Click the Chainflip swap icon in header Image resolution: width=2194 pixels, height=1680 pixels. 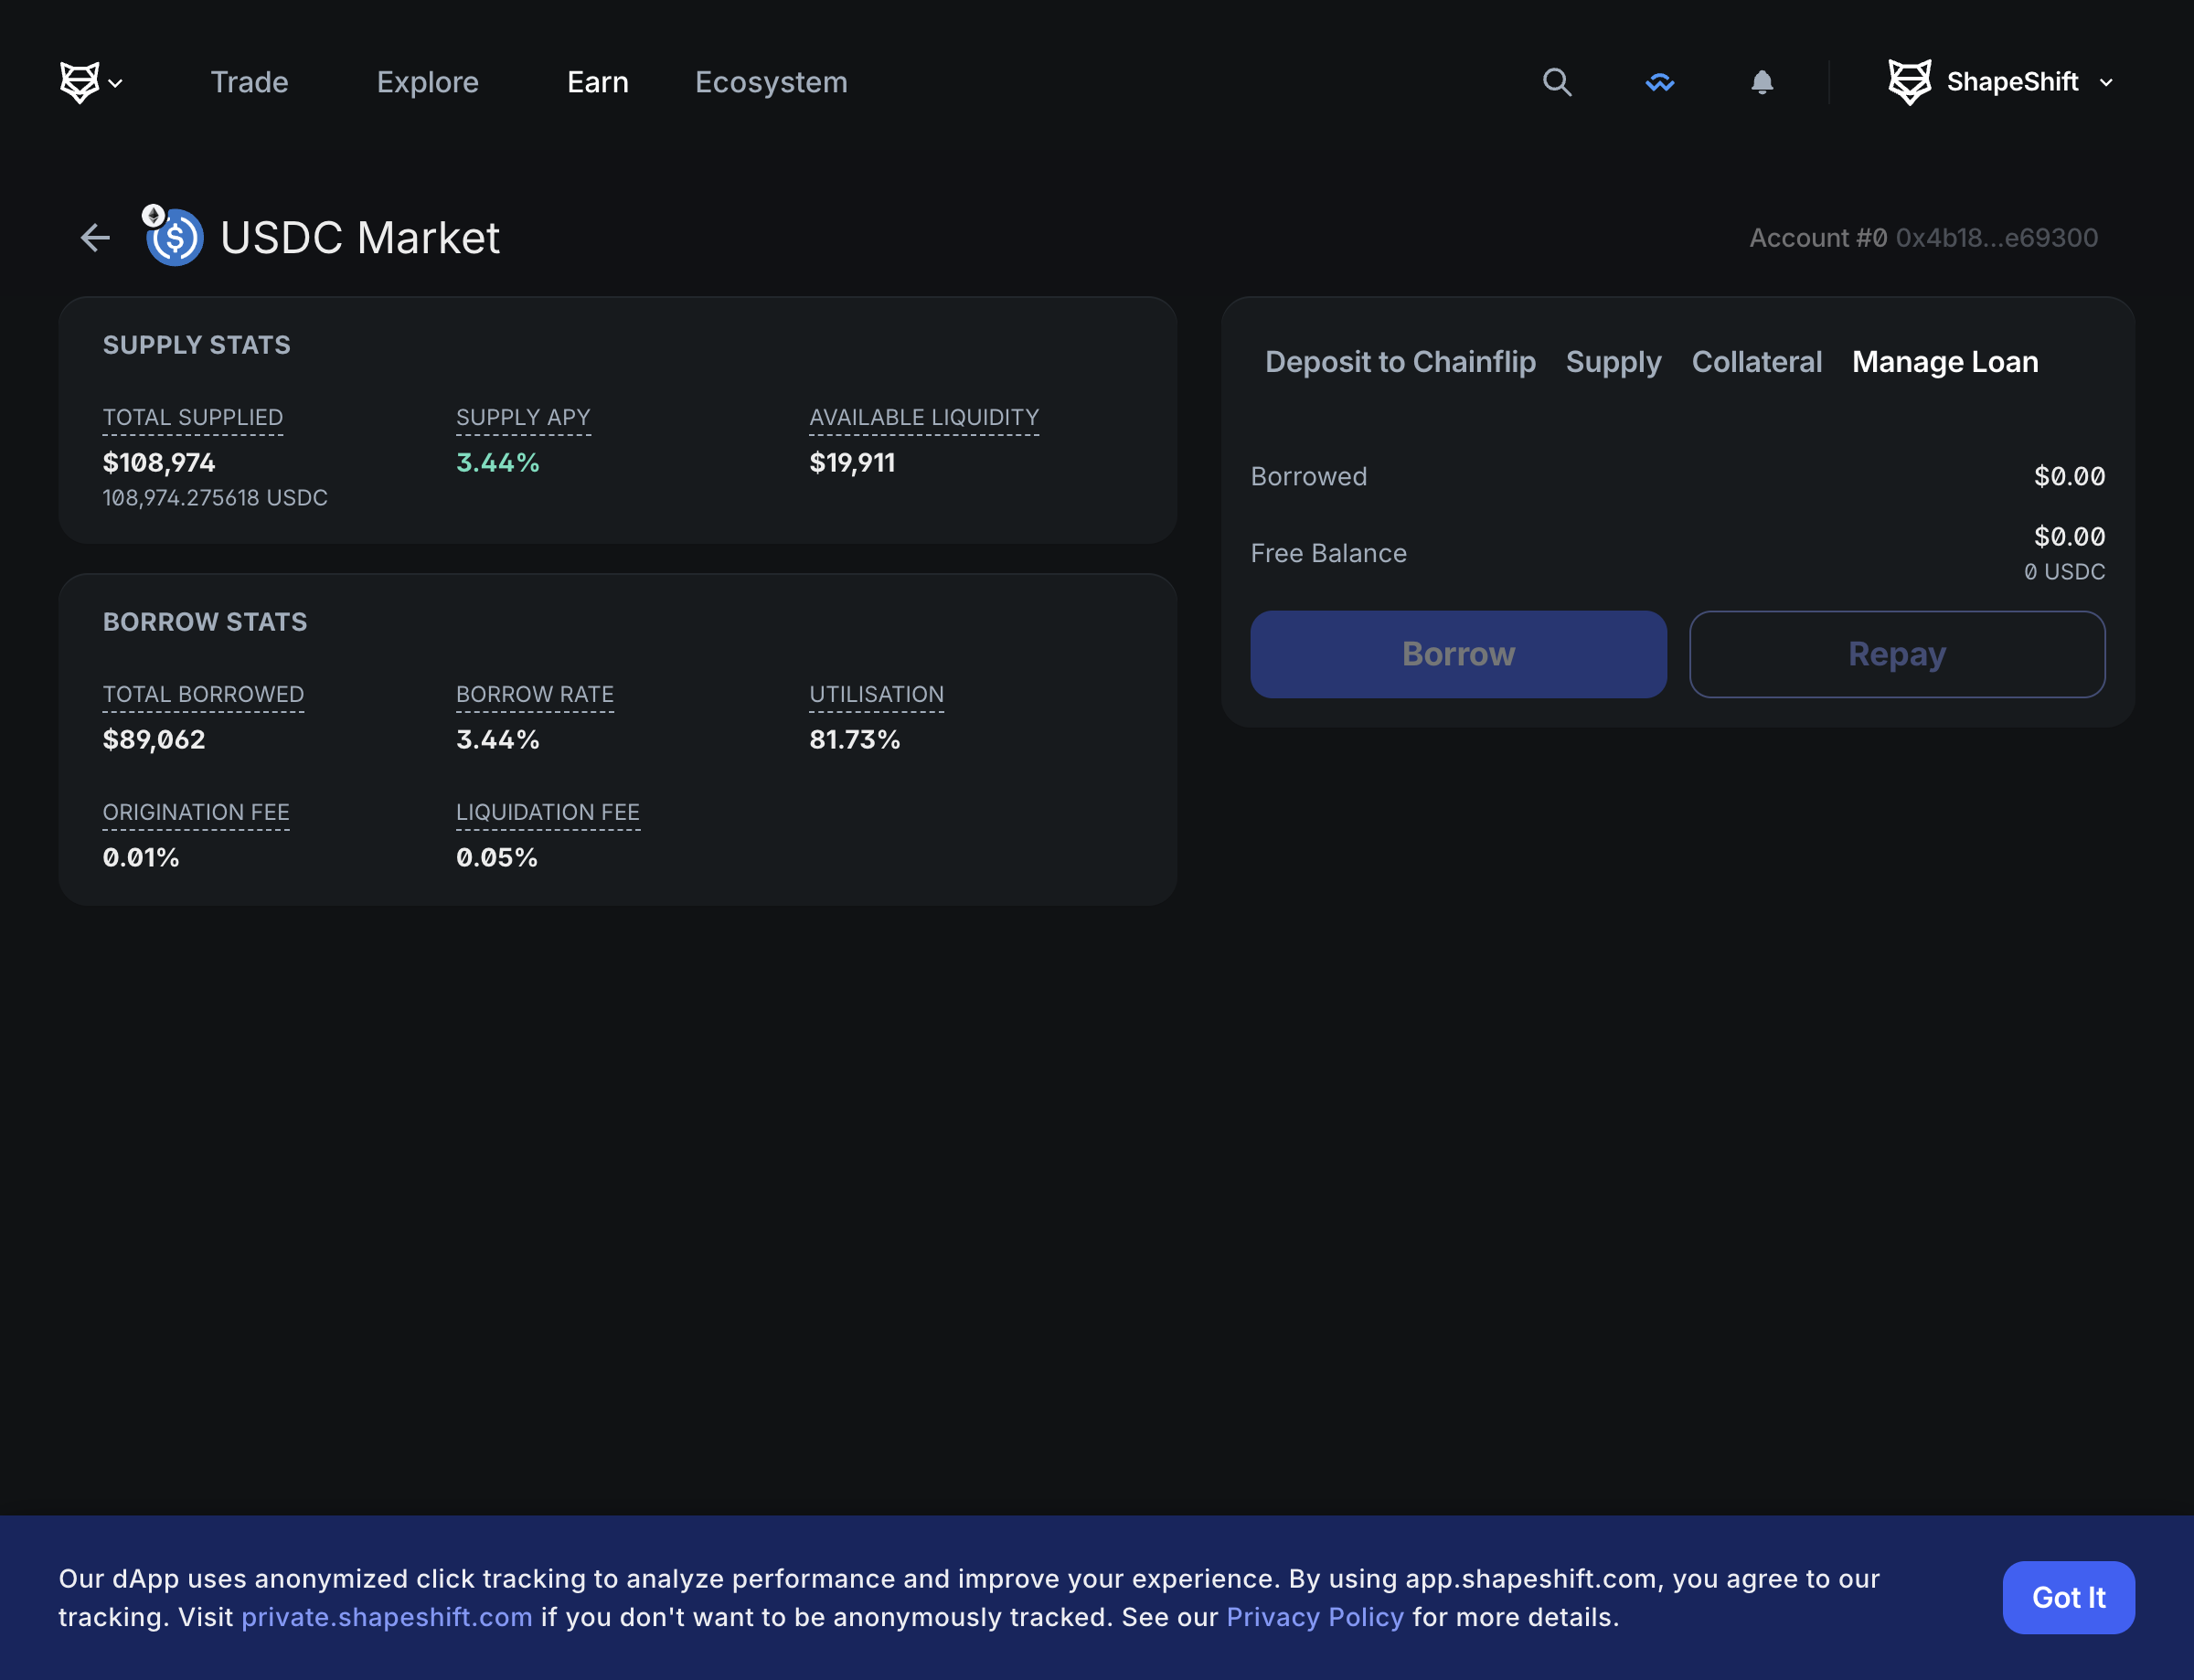pyautogui.click(x=1659, y=82)
